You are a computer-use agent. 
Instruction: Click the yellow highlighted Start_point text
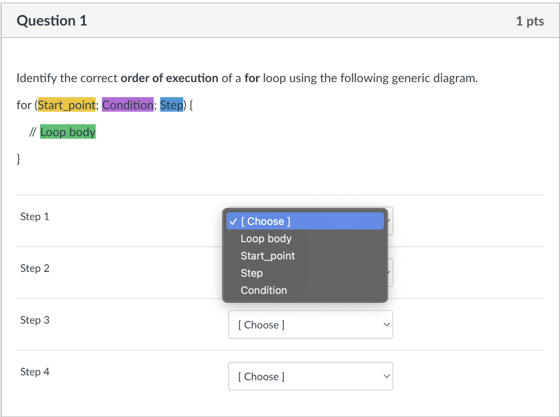tap(67, 105)
